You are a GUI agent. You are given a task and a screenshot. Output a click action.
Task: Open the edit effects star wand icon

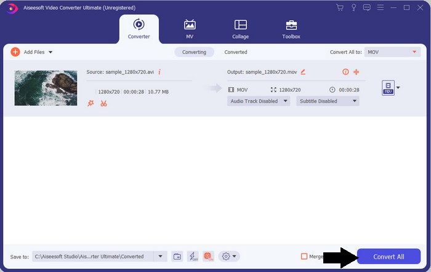[91, 103]
